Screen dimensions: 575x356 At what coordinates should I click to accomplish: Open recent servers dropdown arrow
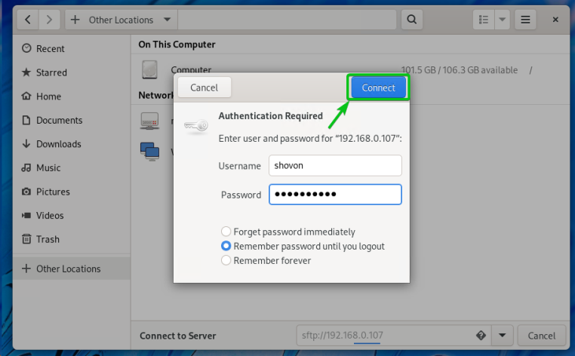point(503,336)
